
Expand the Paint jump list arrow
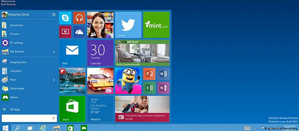pos(54,80)
